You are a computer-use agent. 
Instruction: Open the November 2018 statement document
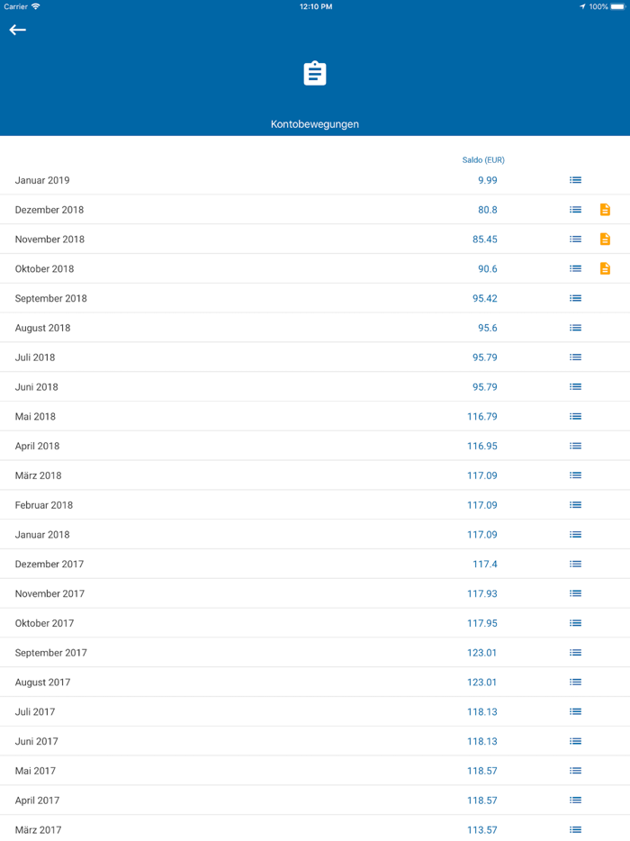click(x=605, y=240)
